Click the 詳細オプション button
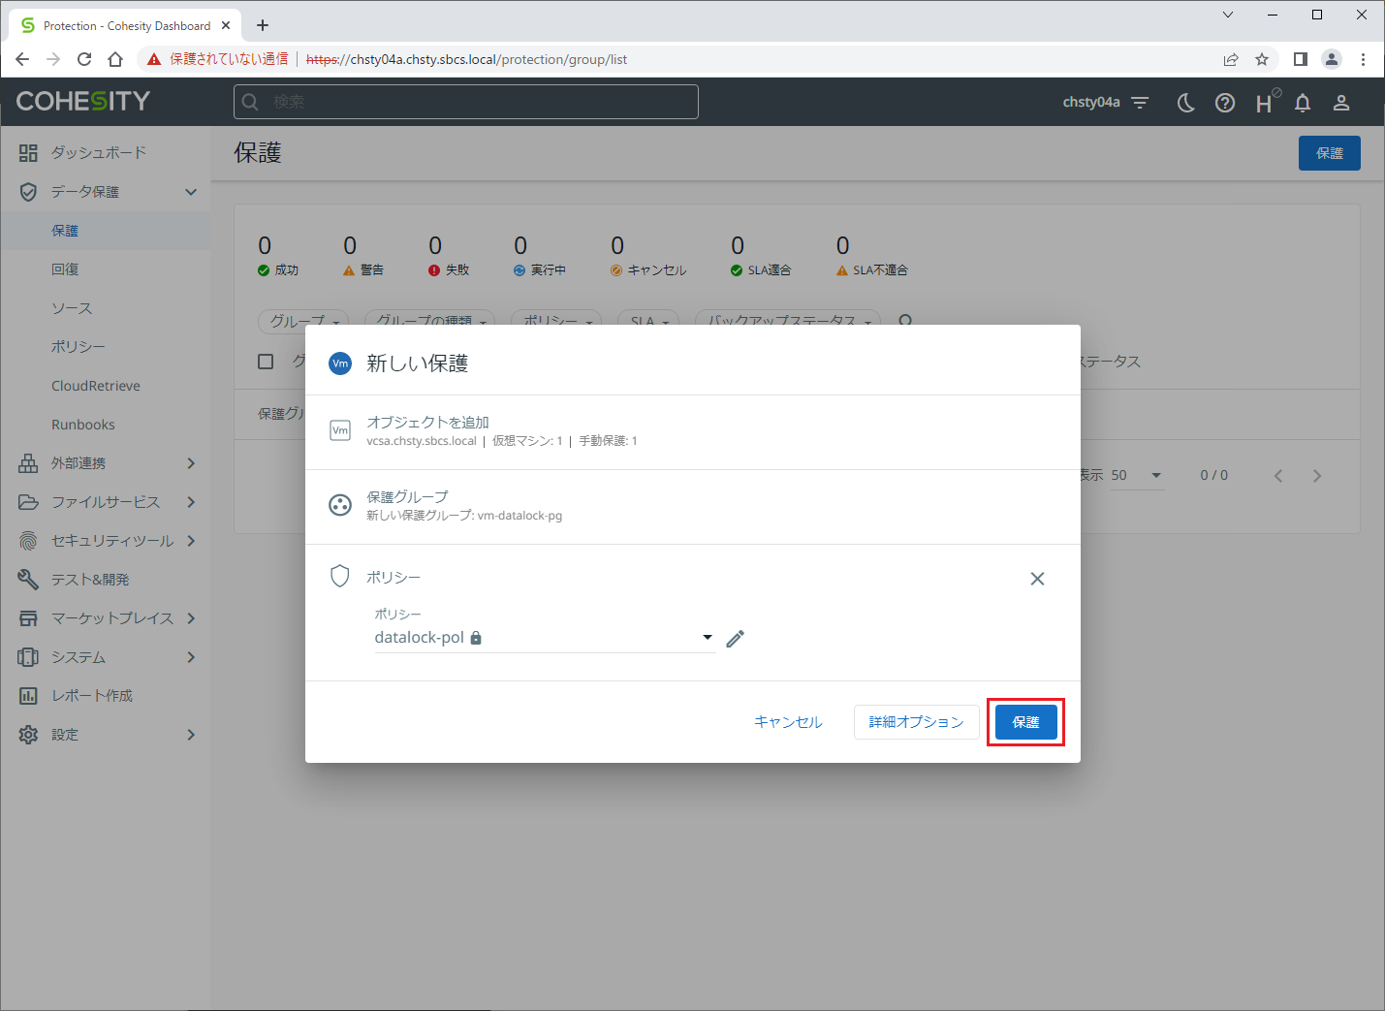Image resolution: width=1385 pixels, height=1011 pixels. (916, 722)
